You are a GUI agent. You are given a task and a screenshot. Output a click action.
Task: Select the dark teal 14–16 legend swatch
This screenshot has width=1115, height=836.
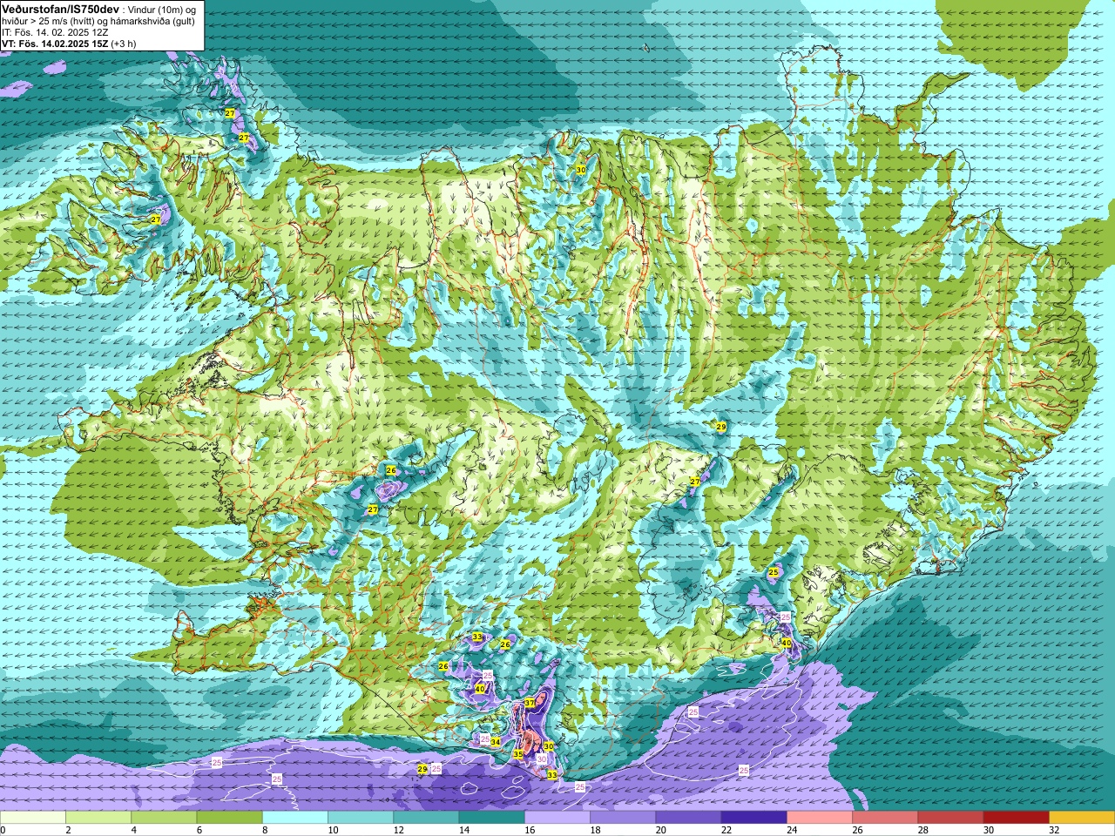(491, 818)
